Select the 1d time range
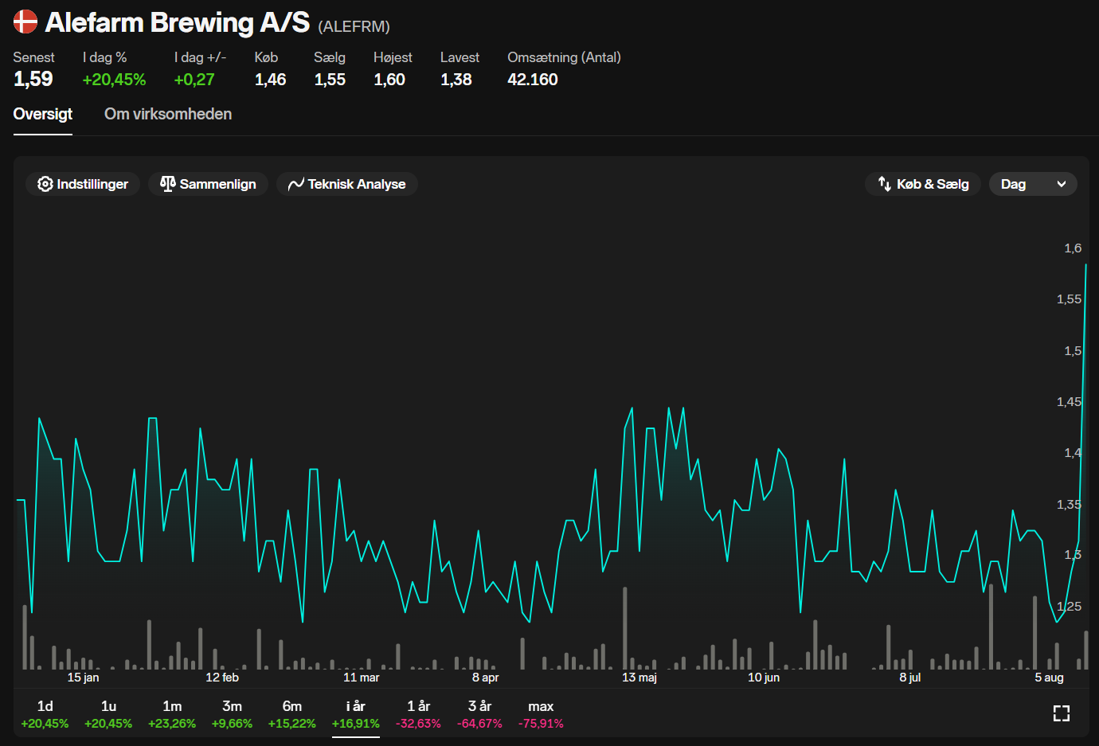 (45, 714)
